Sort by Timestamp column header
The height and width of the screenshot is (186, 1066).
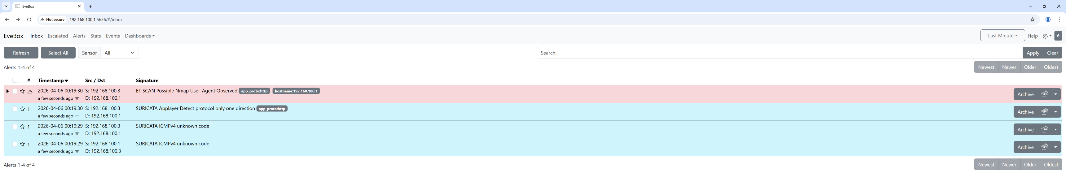tap(53, 80)
